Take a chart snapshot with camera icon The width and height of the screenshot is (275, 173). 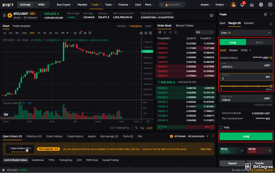click(141, 33)
